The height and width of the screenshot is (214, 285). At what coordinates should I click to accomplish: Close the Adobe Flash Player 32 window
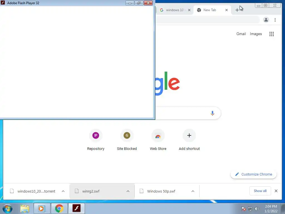148,3
